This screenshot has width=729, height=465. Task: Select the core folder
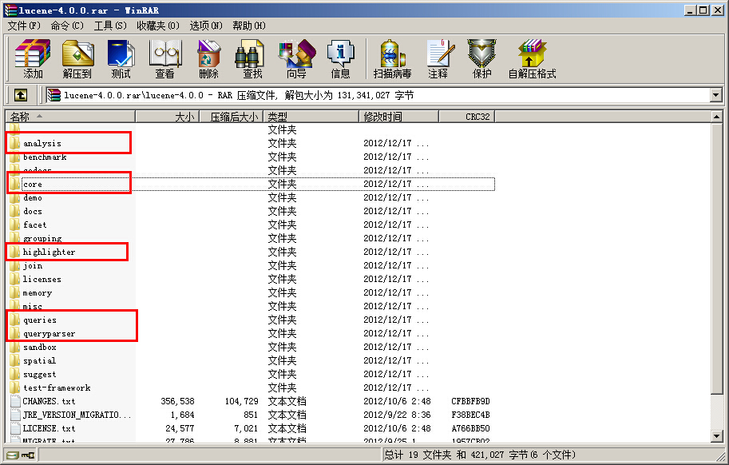pos(32,184)
